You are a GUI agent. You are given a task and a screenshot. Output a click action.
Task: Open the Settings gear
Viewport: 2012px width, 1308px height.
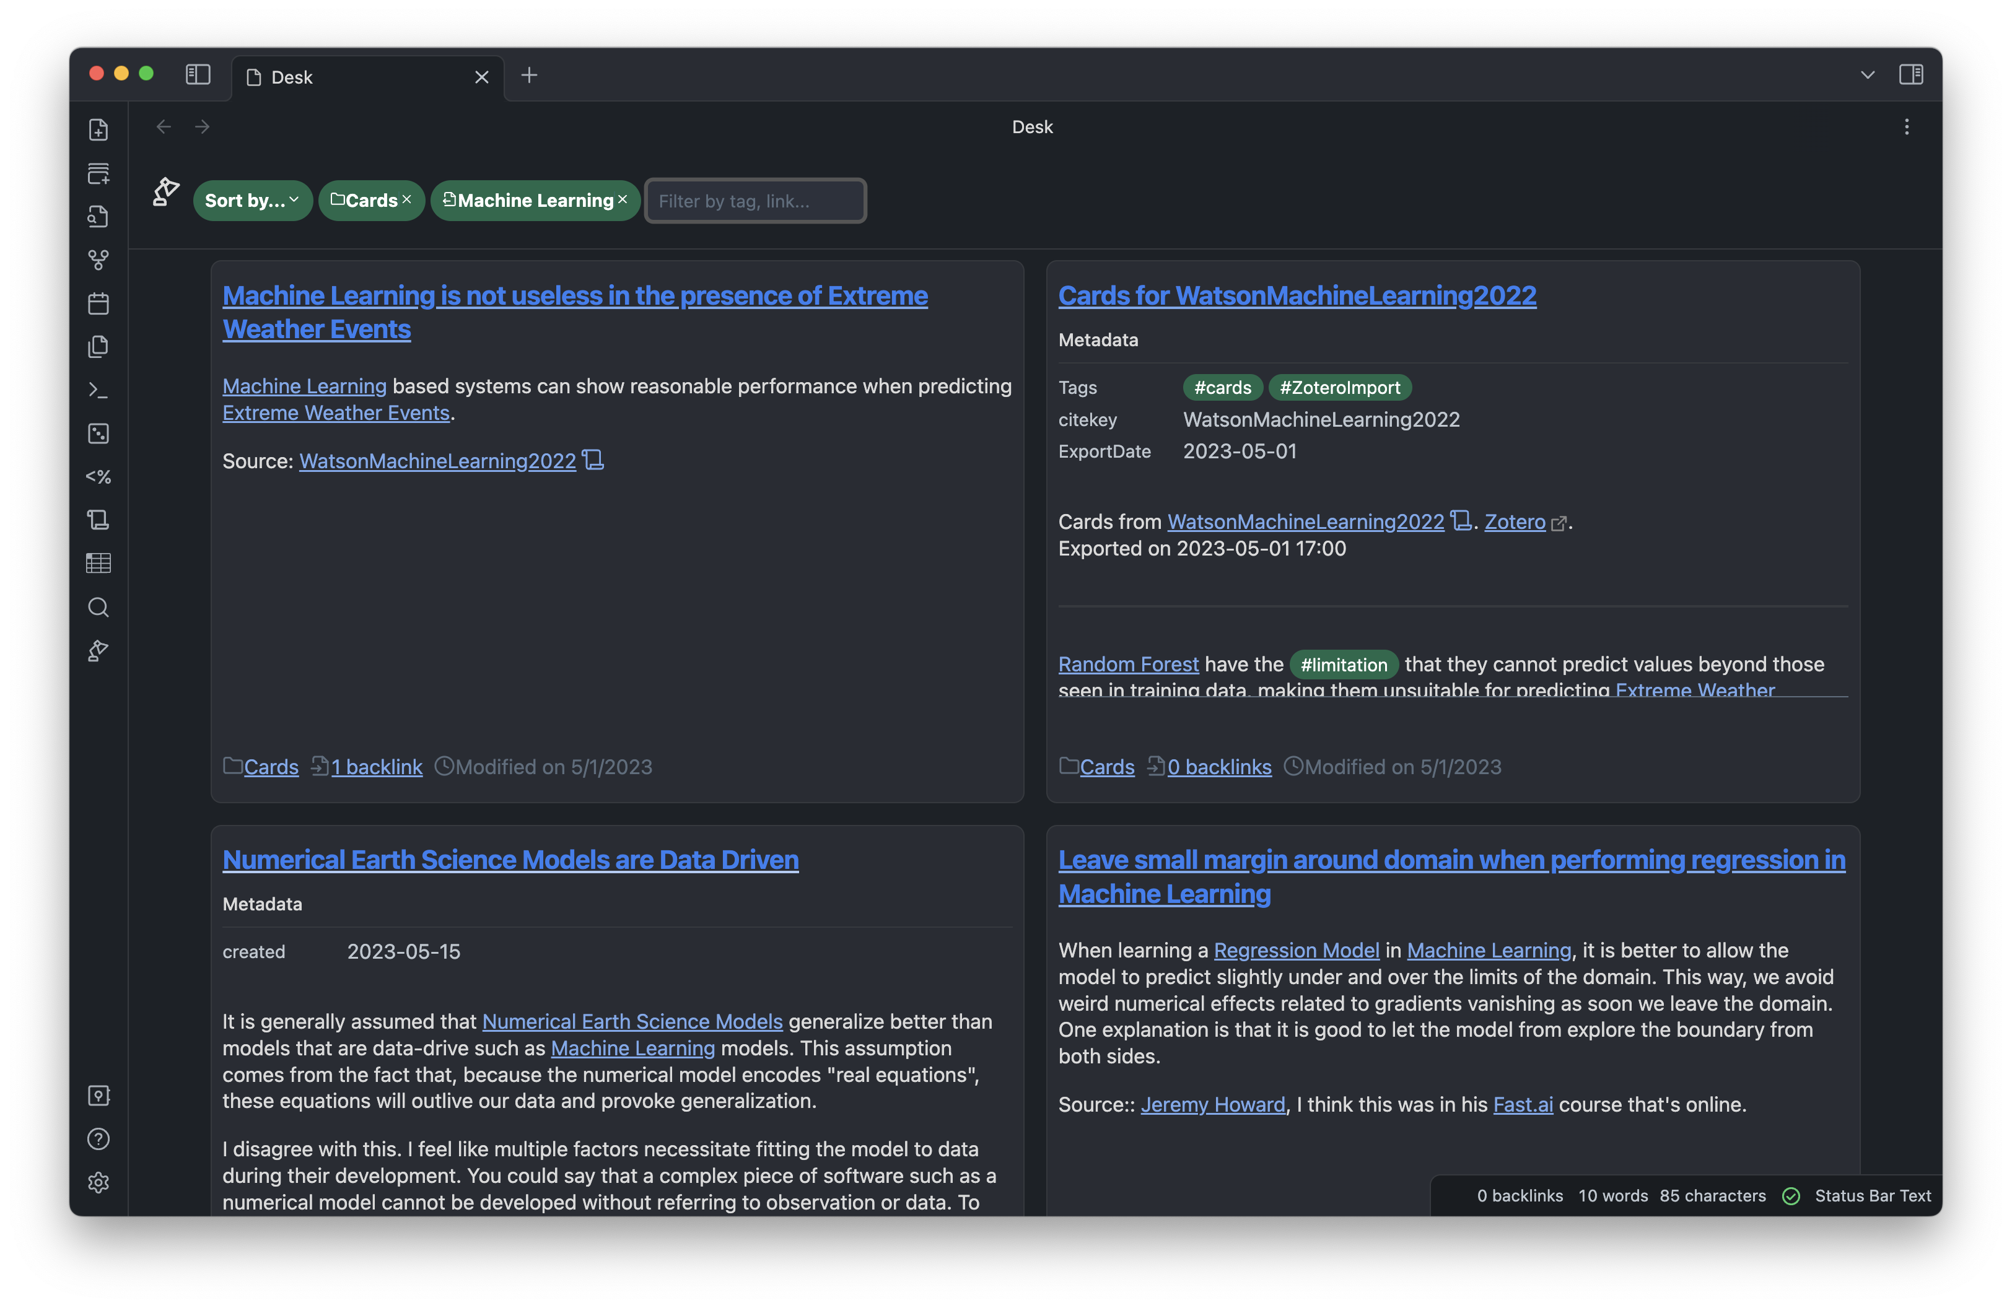pyautogui.click(x=99, y=1182)
